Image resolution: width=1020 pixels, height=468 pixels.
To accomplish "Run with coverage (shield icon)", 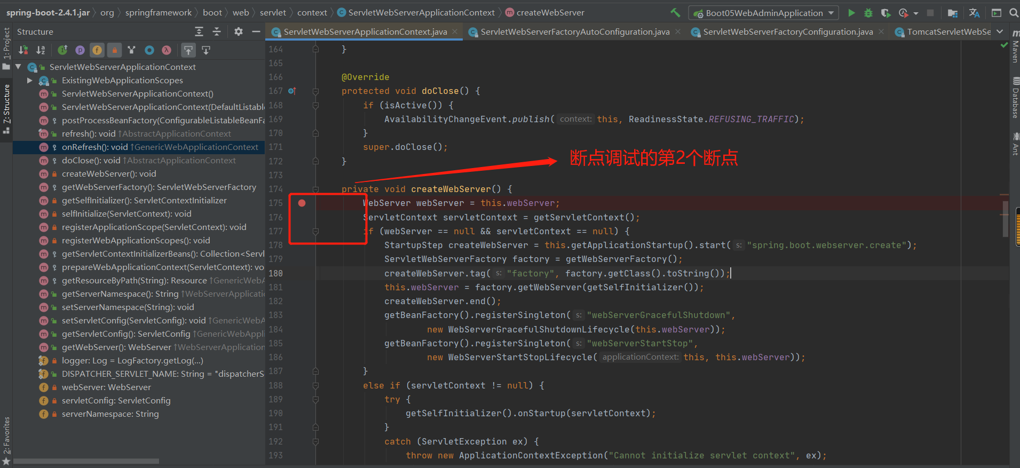I will 885,12.
